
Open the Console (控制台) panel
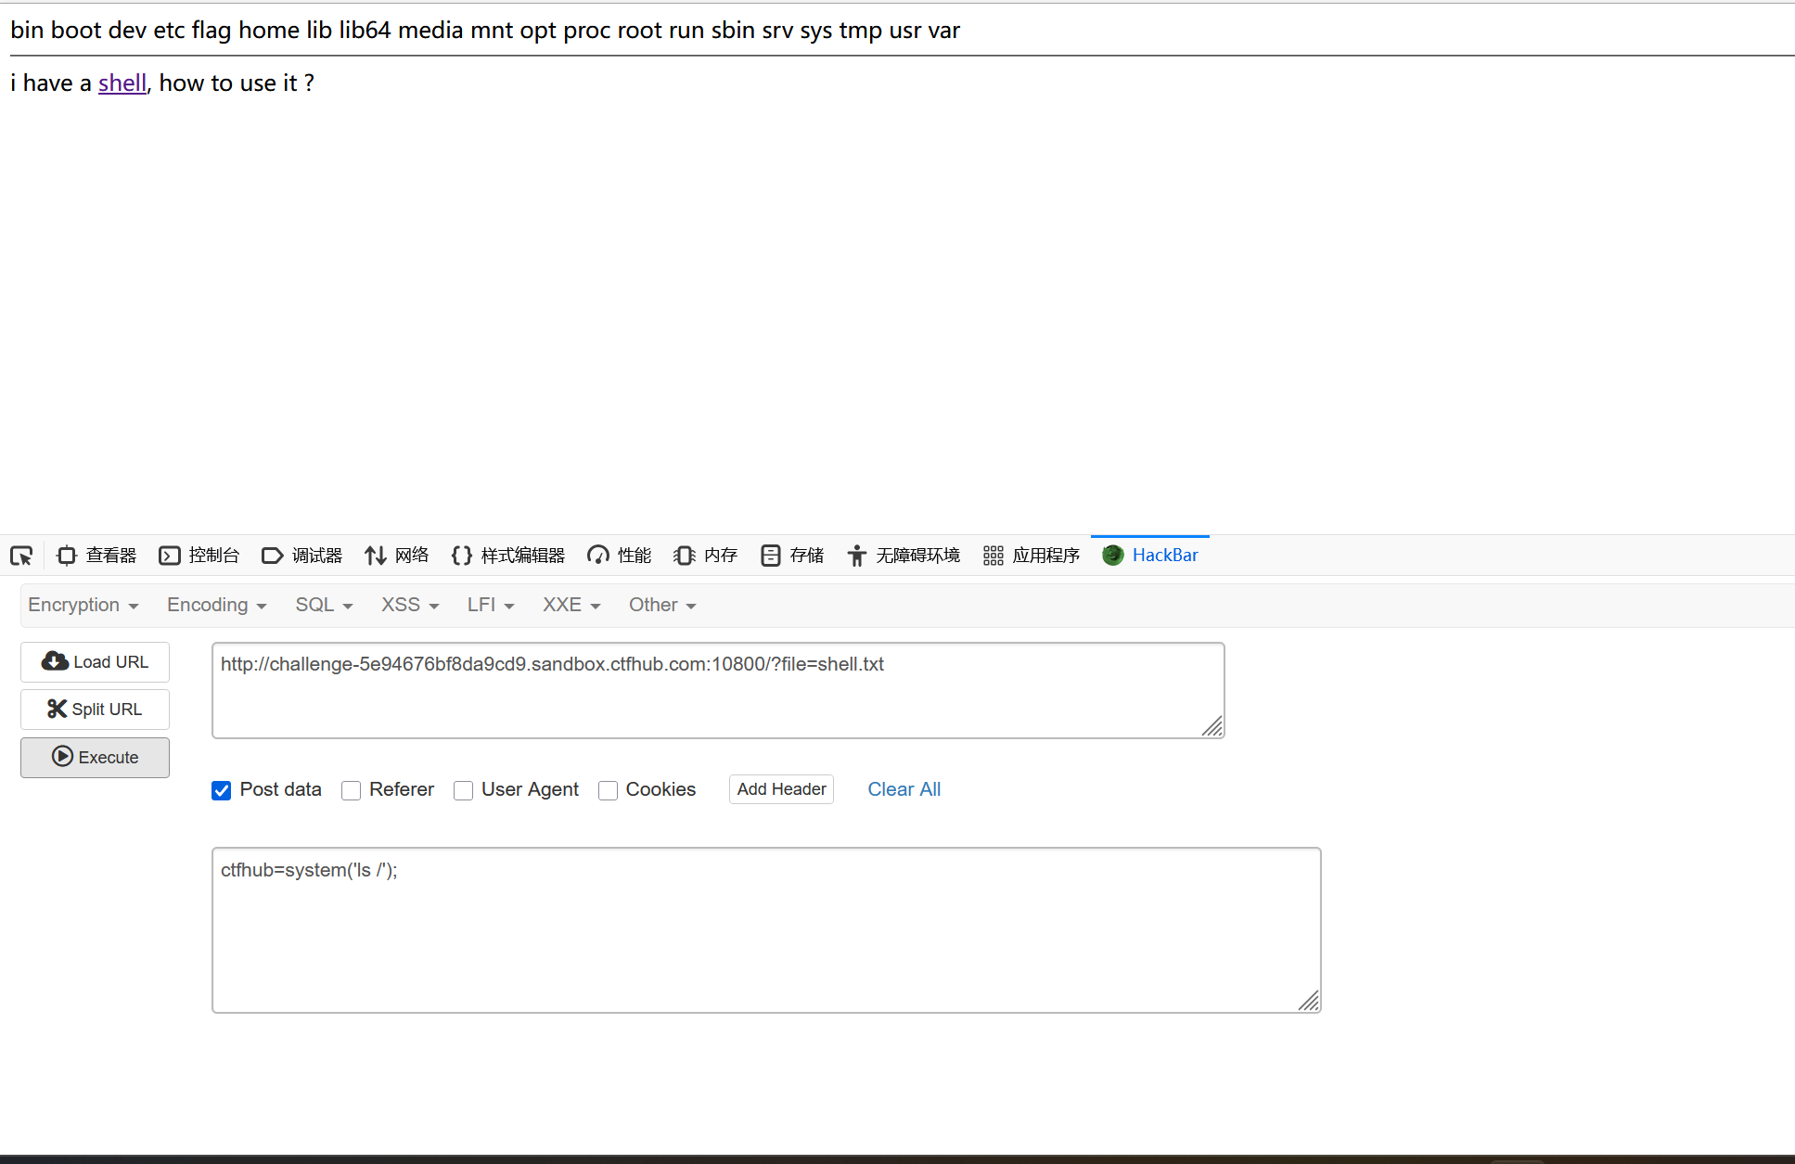[199, 556]
